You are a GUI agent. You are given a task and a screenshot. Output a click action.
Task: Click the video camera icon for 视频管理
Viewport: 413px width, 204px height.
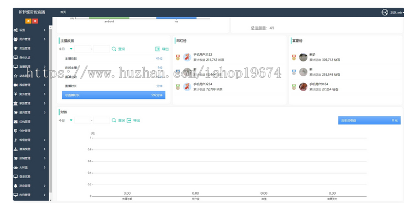click(x=15, y=85)
